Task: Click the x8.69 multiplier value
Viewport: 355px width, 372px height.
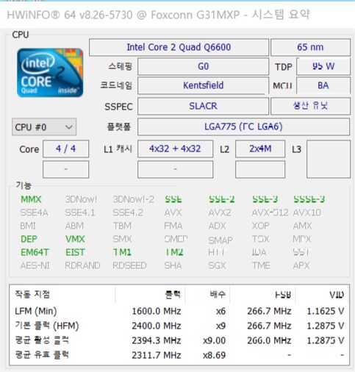Action: click(x=214, y=355)
